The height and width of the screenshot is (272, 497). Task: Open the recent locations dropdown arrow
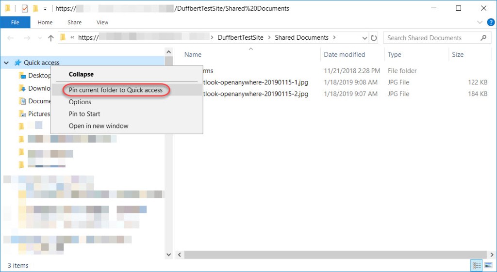[x=40, y=38]
